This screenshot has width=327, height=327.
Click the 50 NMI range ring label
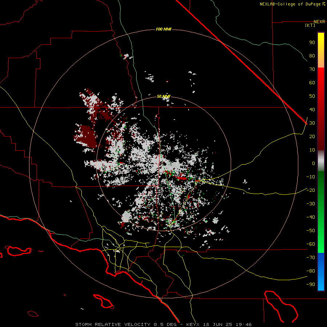click(163, 96)
